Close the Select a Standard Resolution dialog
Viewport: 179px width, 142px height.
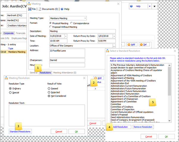pos(173,51)
